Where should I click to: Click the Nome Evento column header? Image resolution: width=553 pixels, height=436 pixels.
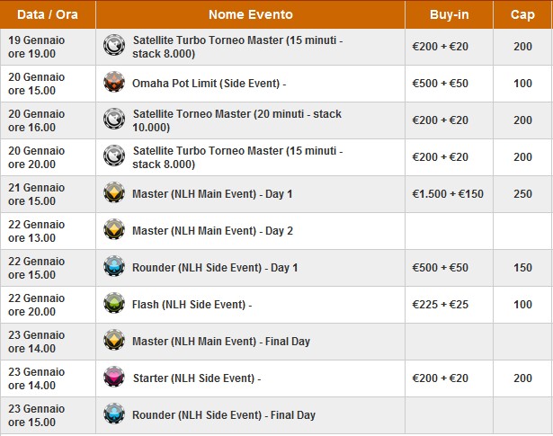point(250,14)
